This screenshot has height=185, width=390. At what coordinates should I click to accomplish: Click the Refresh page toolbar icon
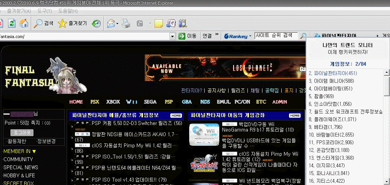tap(12, 23)
